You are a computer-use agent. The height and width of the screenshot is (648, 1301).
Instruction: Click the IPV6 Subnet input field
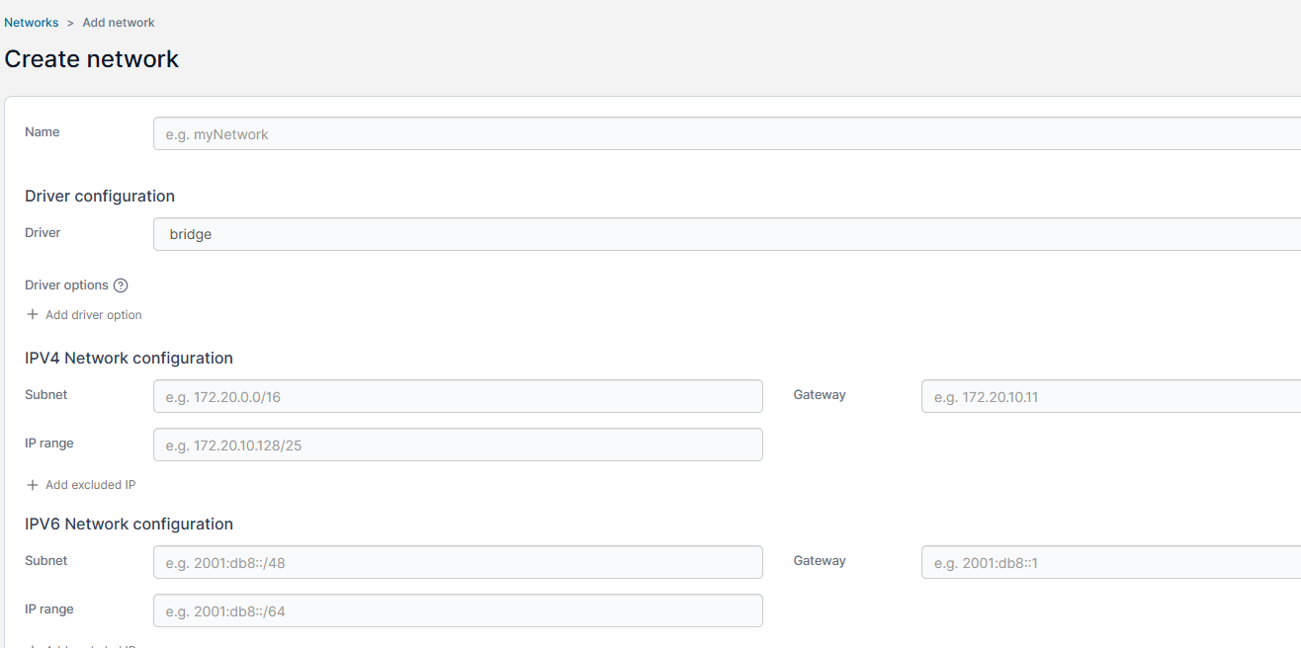click(x=458, y=563)
